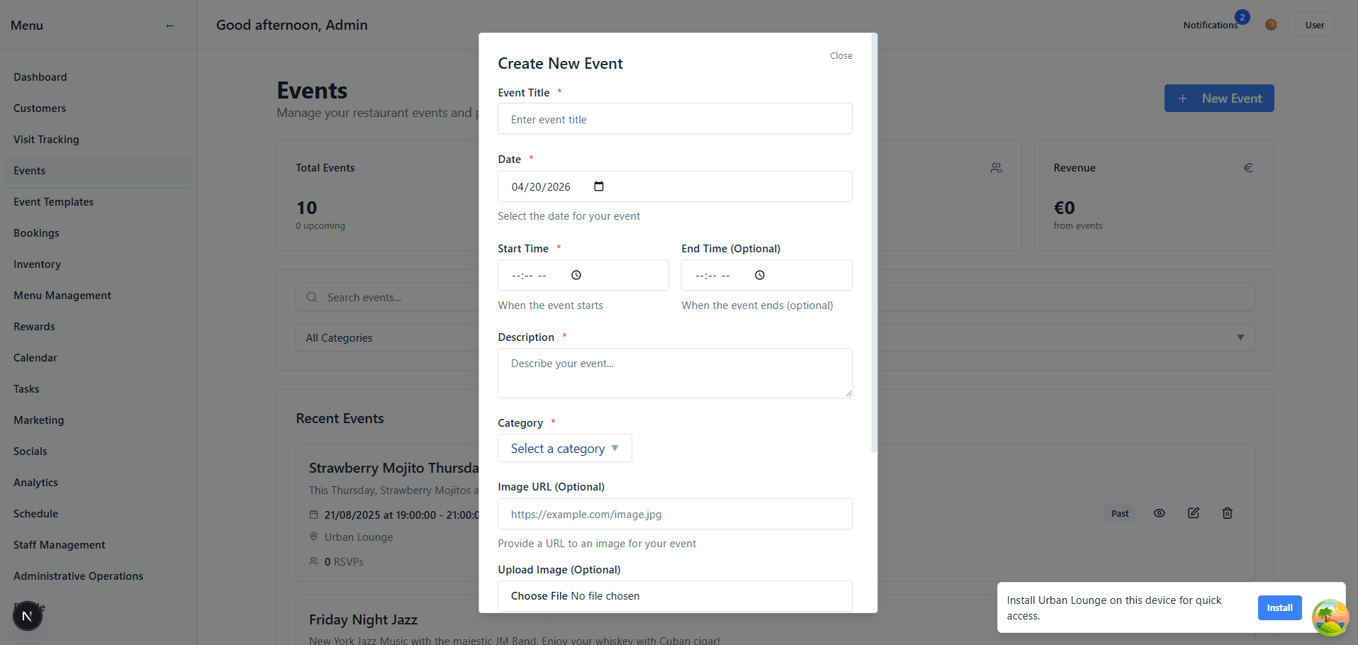Click the Date field 04/20/2026

coord(675,186)
